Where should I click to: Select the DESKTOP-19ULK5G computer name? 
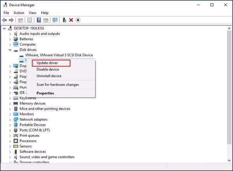(x=29, y=28)
